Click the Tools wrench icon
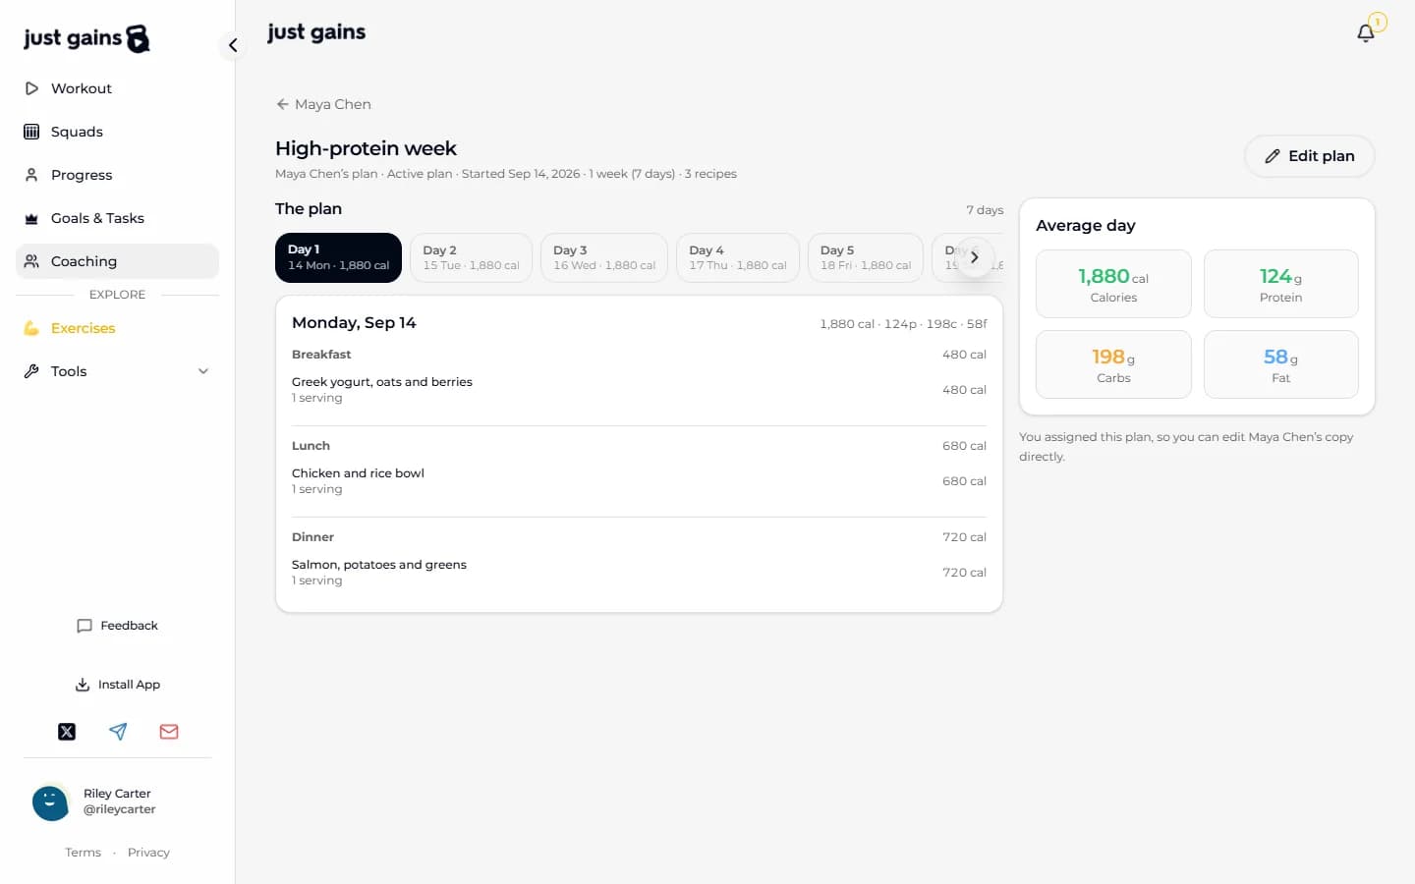1415x884 pixels. click(31, 371)
